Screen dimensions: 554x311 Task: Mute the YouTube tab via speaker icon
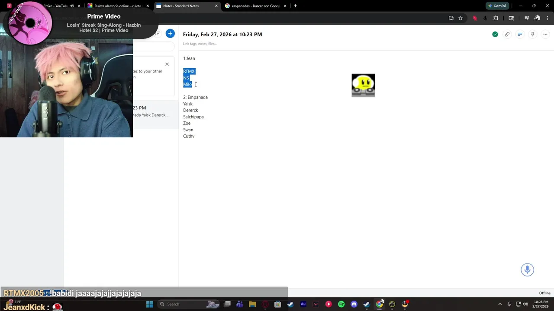[72, 6]
